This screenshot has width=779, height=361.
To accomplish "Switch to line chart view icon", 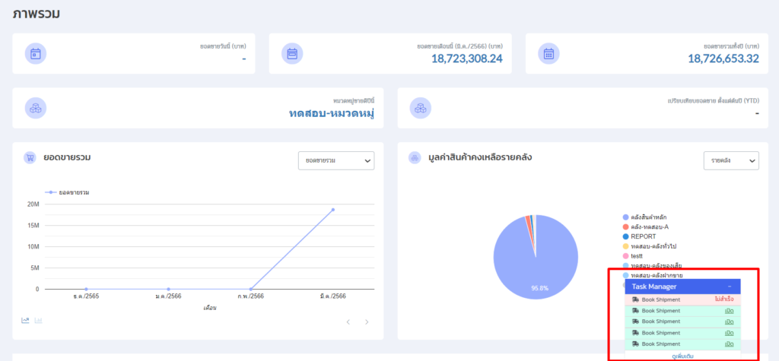I will (x=25, y=321).
